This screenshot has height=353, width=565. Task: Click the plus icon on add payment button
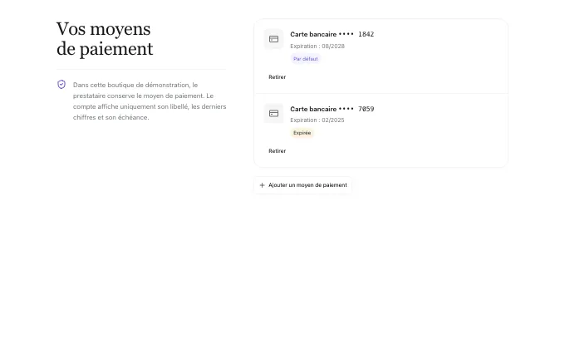(262, 185)
